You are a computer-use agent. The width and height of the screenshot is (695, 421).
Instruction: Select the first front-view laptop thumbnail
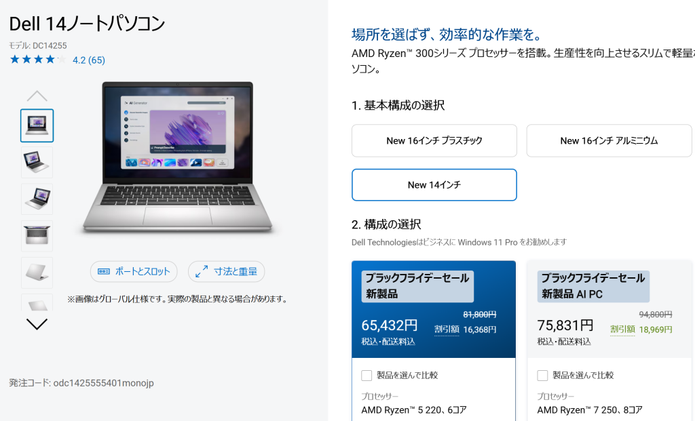pyautogui.click(x=37, y=125)
